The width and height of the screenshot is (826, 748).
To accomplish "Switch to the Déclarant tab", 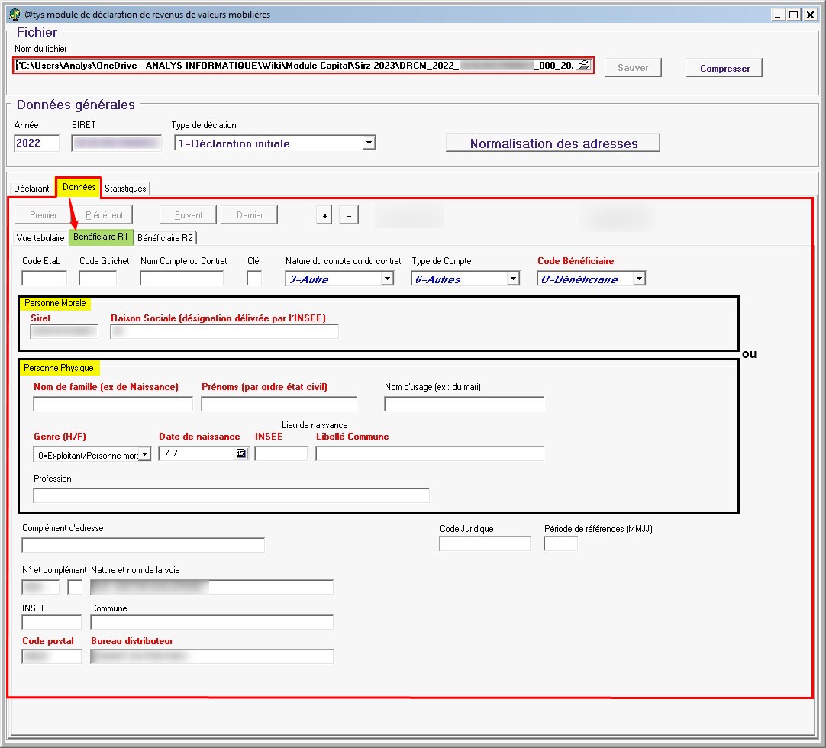I will coord(31,189).
